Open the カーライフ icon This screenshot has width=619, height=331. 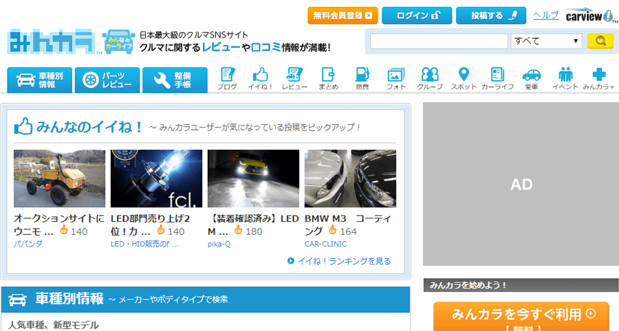click(x=497, y=79)
